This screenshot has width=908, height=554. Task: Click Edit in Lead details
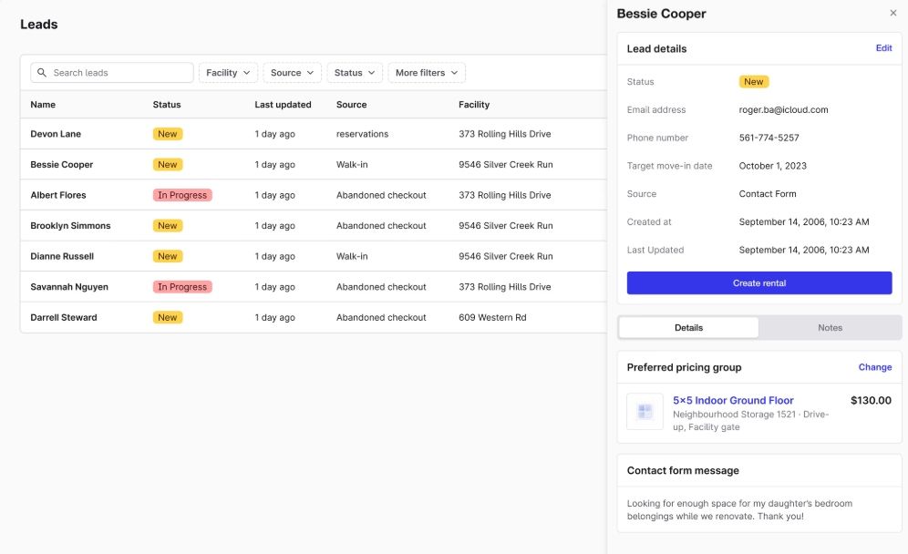[x=883, y=48]
